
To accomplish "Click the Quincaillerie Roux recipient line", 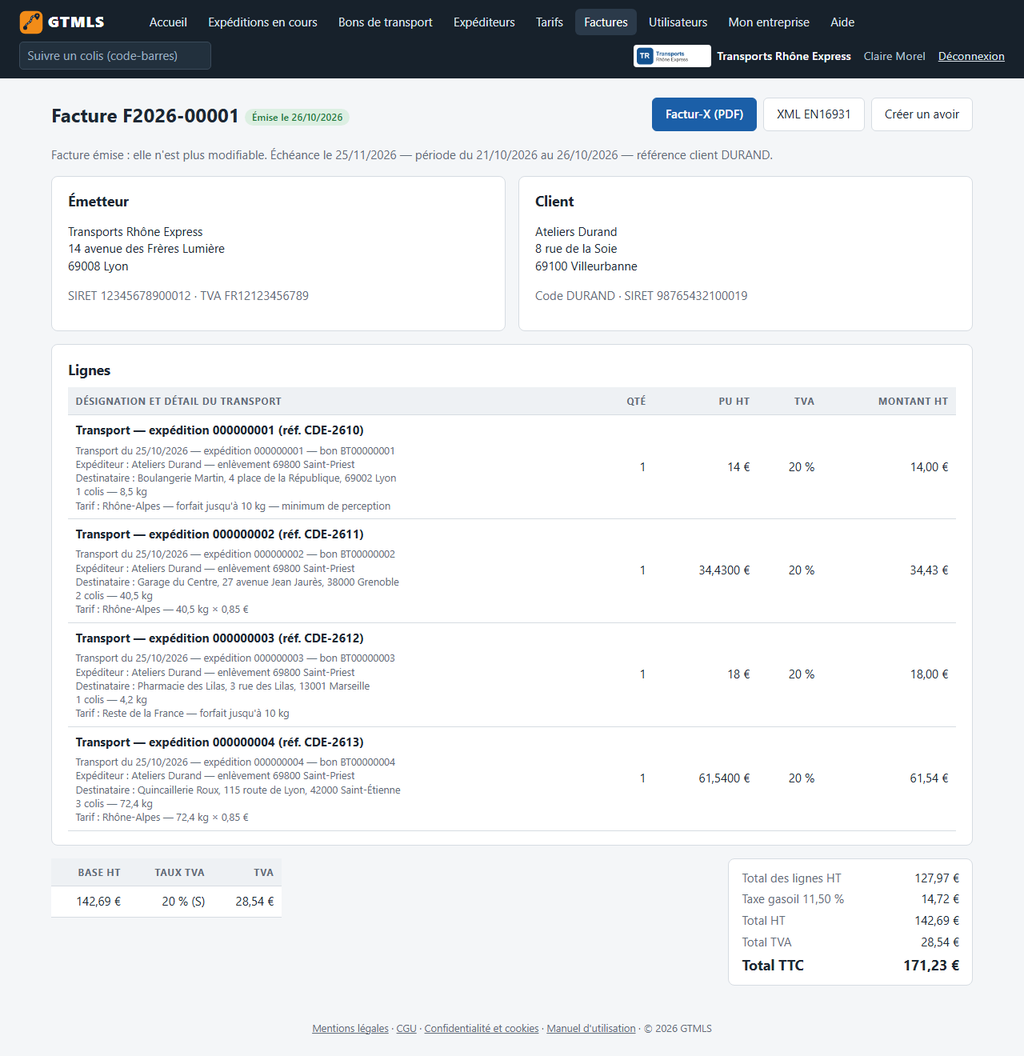I will coord(238,790).
